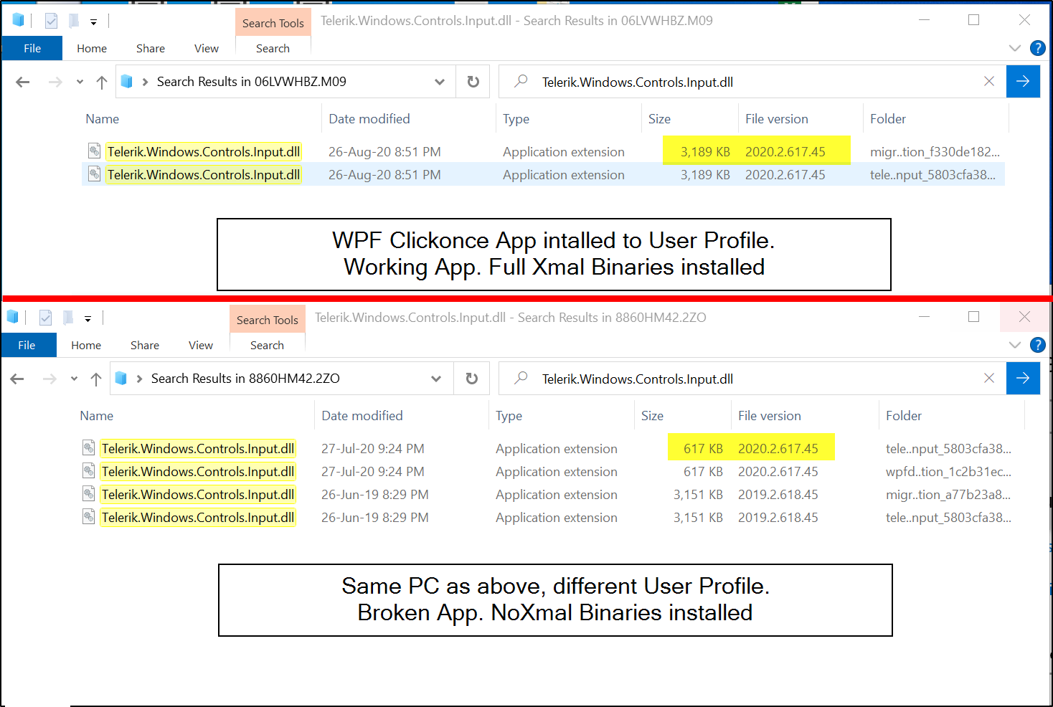Run search arrow button in 06LVWHBZ.M09 window
Viewport: 1053px width, 707px height.
(x=1023, y=82)
